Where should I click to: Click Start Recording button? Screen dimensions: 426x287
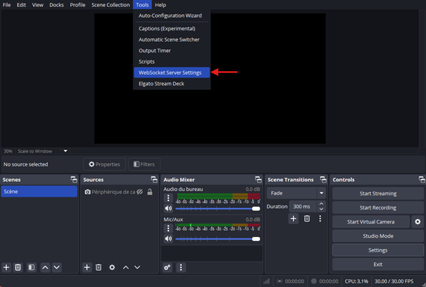[x=378, y=207]
